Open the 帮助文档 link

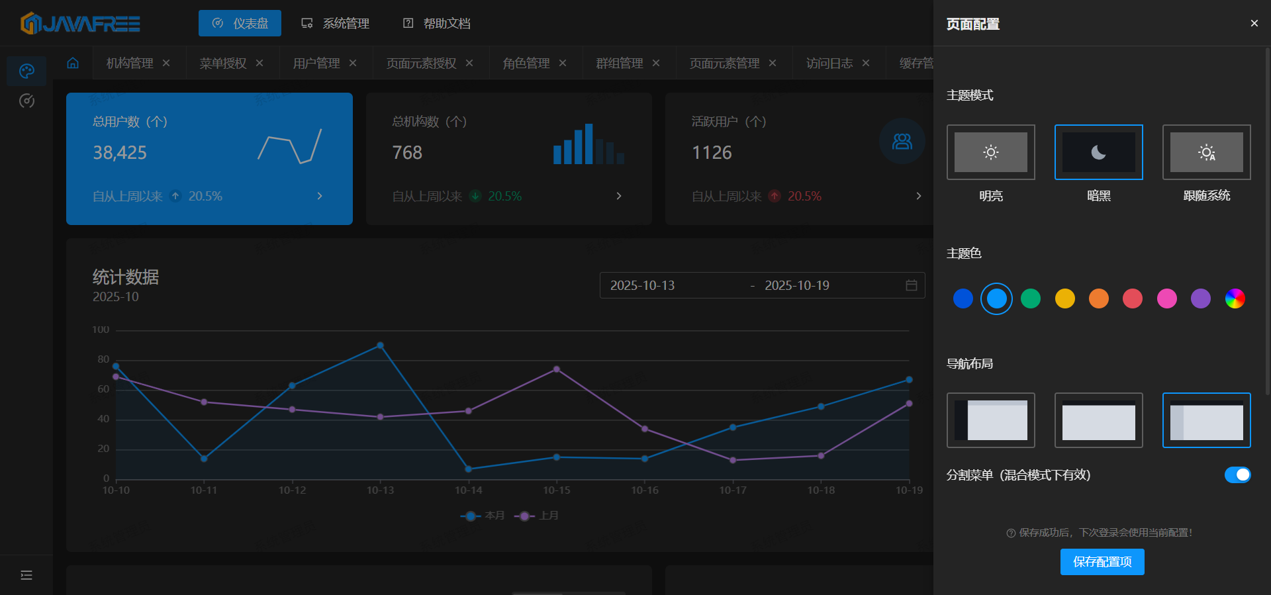[437, 23]
